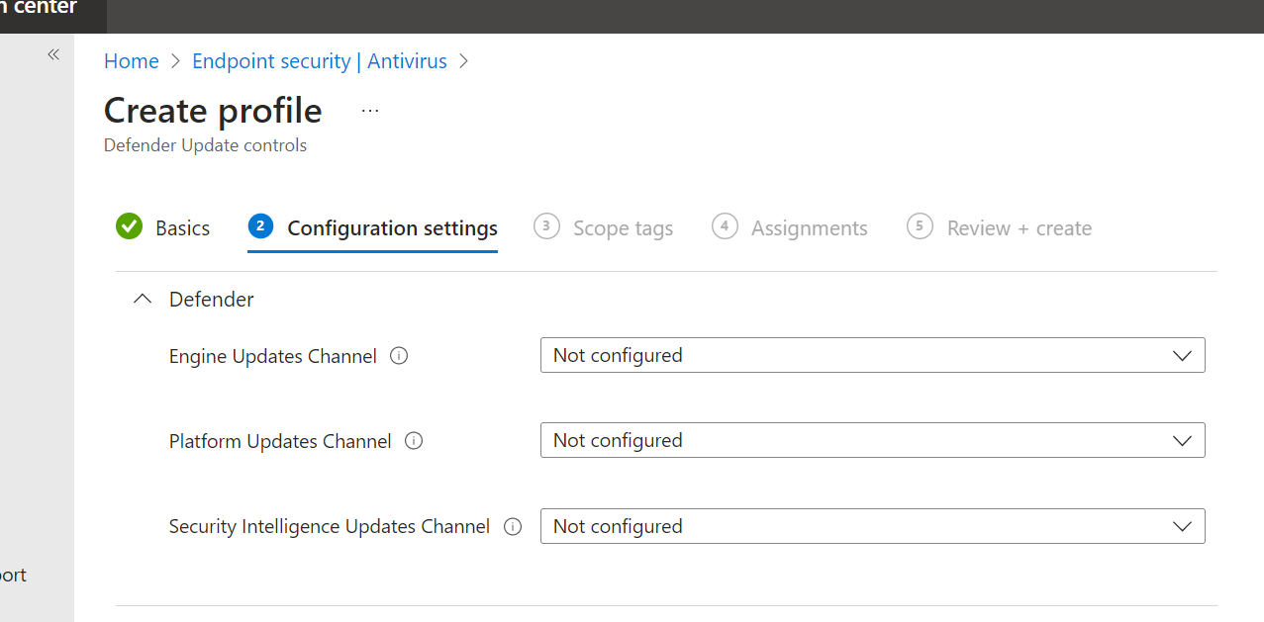This screenshot has width=1264, height=622.
Task: Go back to the Basics step
Action: (184, 227)
